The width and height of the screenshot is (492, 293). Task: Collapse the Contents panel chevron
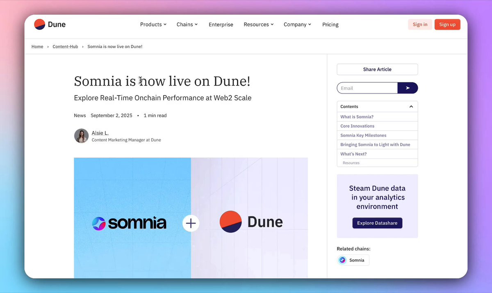coord(411,107)
